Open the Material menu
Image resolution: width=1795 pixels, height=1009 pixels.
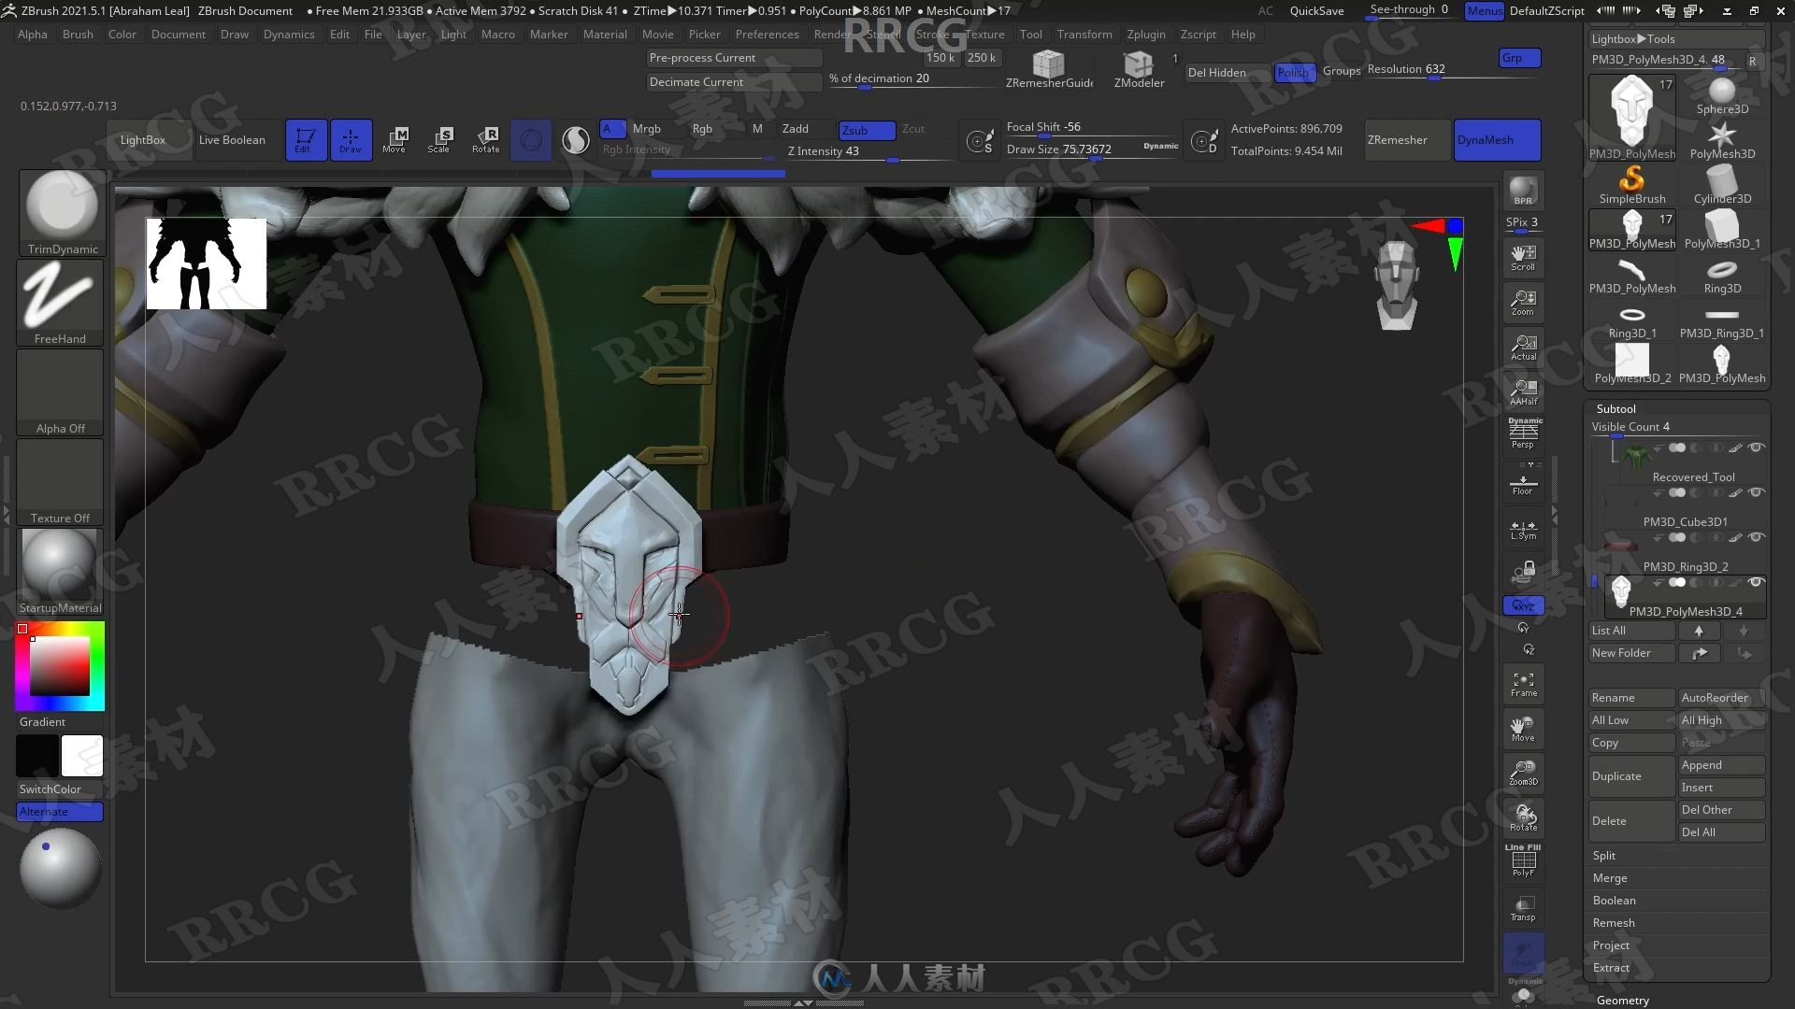point(605,34)
